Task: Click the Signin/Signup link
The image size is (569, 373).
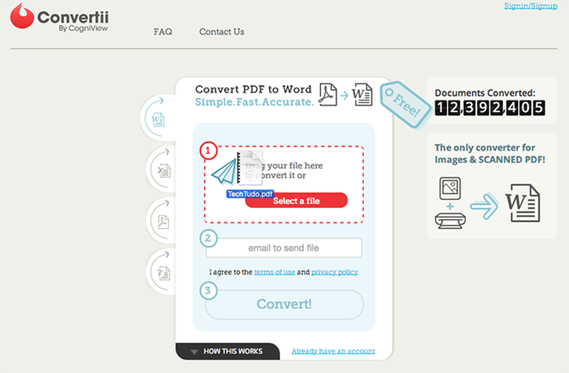Action: tap(531, 6)
